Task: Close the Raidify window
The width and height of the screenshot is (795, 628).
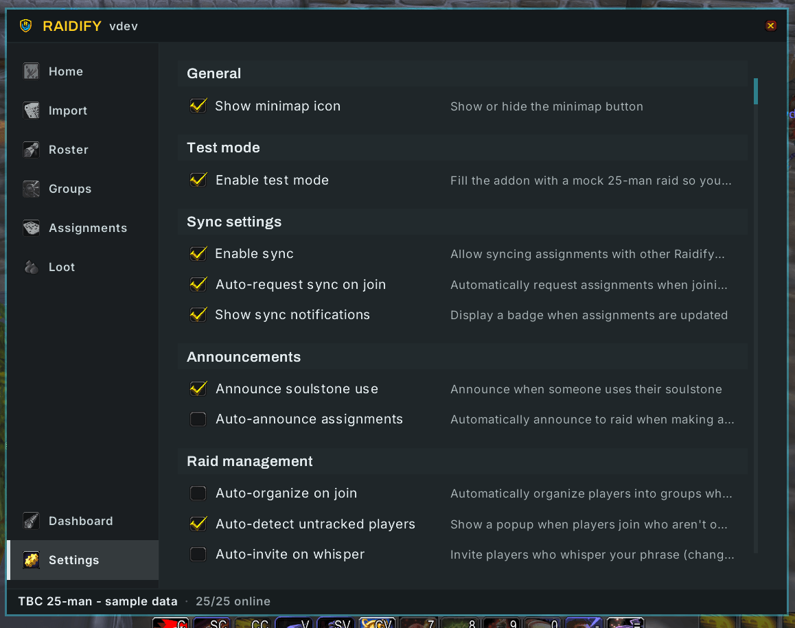Action: click(771, 25)
